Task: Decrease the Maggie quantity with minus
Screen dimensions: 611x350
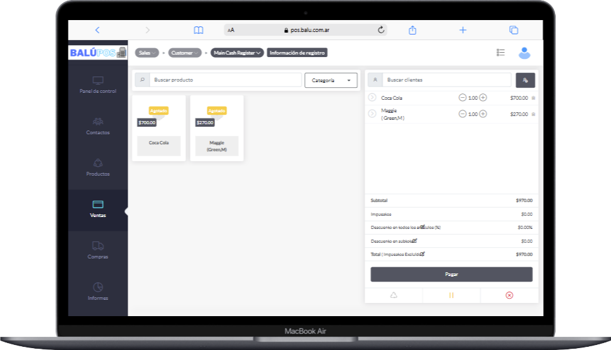Action: 463,114
